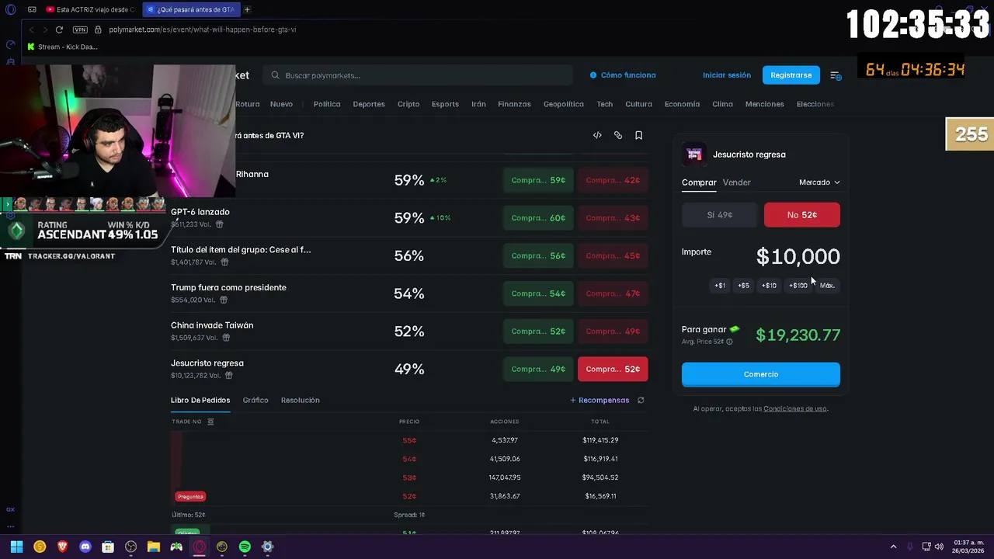Open Discord from the taskbar
Viewport: 994px width, 559px height.
pyautogui.click(x=85, y=547)
